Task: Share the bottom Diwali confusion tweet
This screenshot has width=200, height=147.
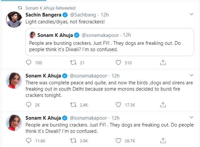Action: (x=163, y=140)
